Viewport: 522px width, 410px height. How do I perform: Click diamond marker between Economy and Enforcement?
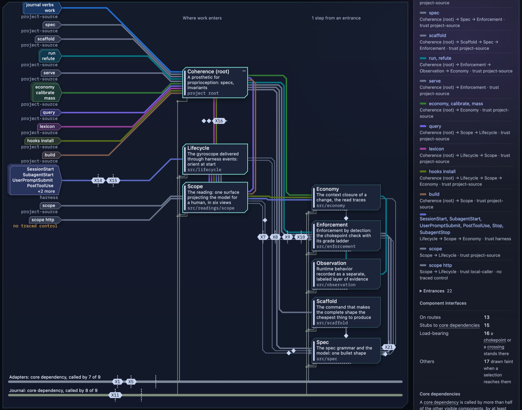coord(346,218)
